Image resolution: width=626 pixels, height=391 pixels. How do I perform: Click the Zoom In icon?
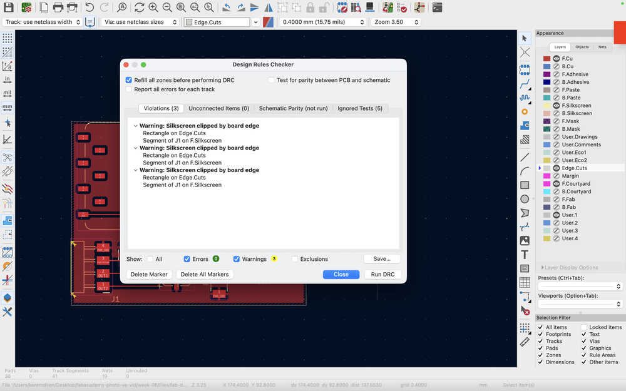153,7
